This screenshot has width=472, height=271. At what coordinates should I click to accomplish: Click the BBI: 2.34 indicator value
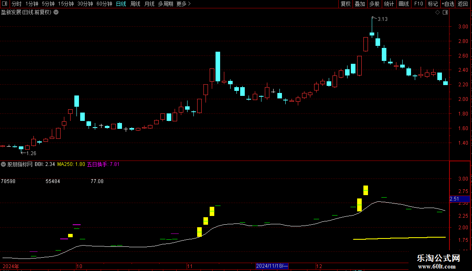(45, 164)
